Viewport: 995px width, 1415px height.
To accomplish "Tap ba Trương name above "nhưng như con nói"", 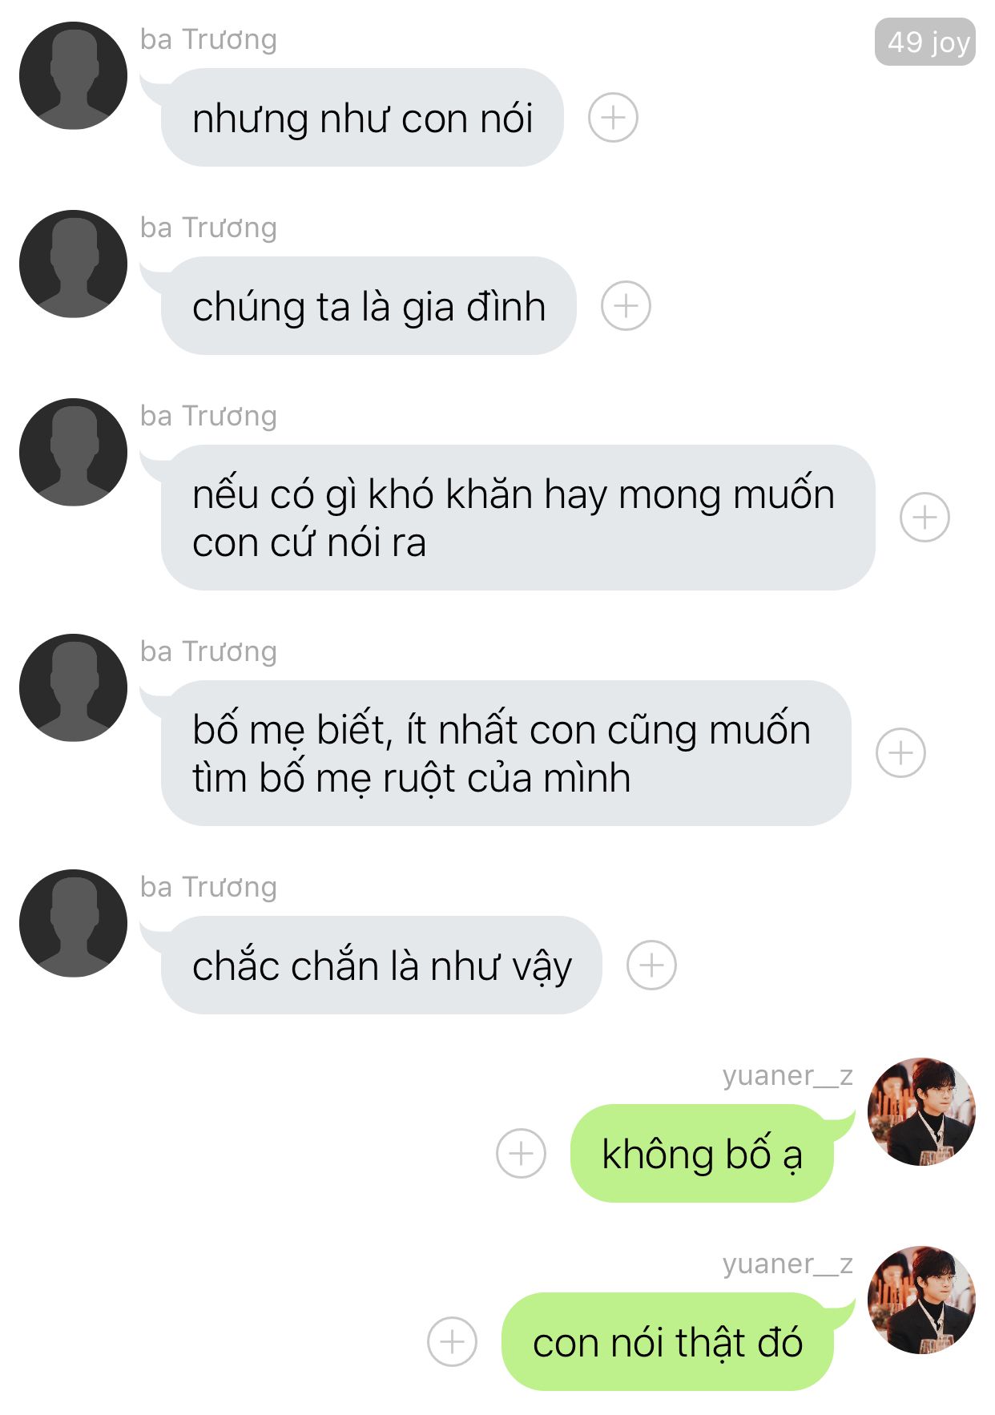I will point(208,39).
